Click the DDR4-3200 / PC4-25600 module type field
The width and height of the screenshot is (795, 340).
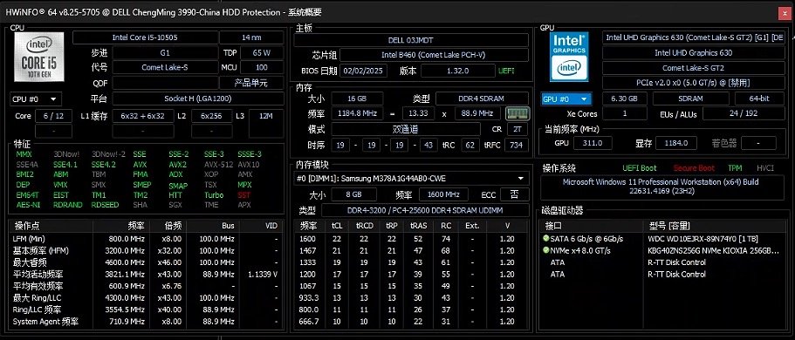pos(425,210)
